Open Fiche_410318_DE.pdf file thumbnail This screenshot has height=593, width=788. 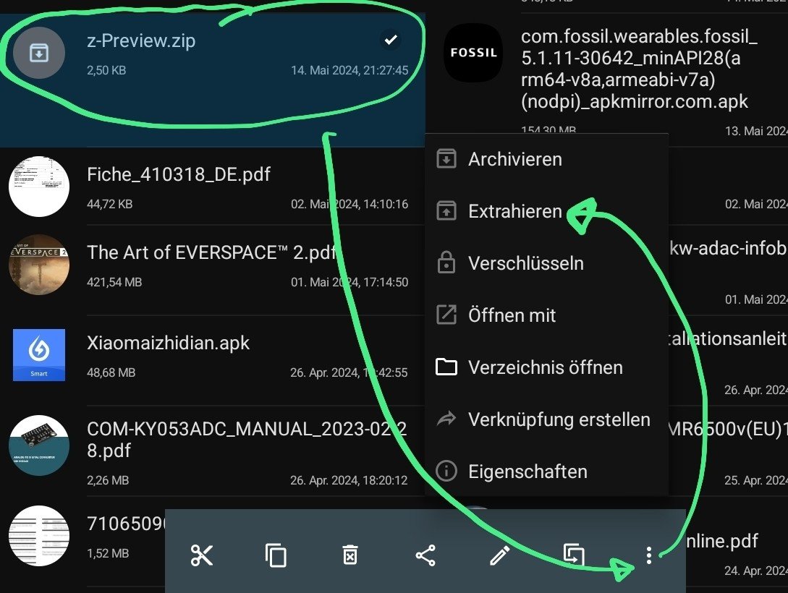39,187
